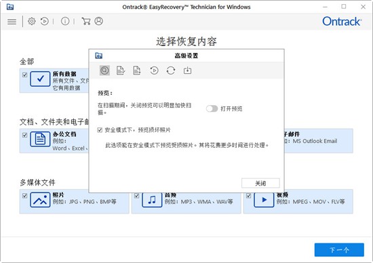Screen dimensions: 373x263
Task: Select the Preview tab icon in 高级设置 dialog
Action: coord(104,70)
